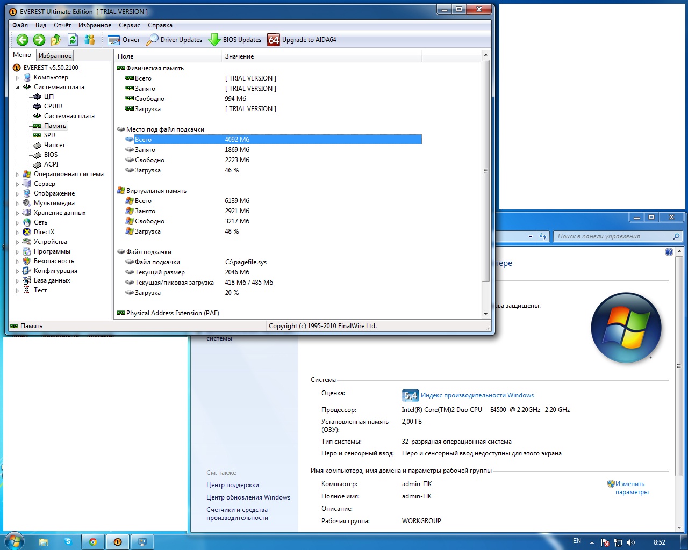Select Системная плата sub-item icon

[37, 116]
